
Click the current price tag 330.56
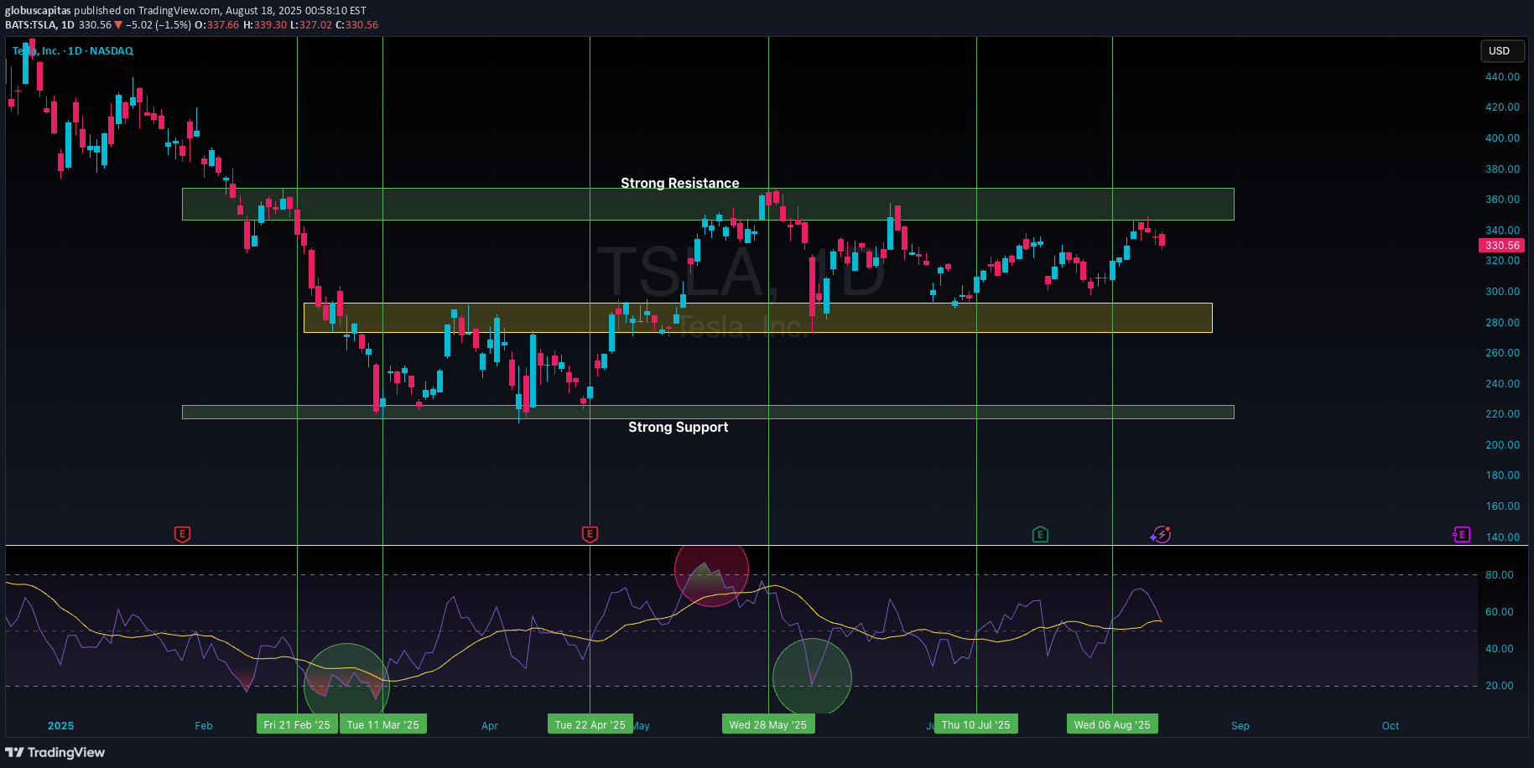click(1501, 246)
